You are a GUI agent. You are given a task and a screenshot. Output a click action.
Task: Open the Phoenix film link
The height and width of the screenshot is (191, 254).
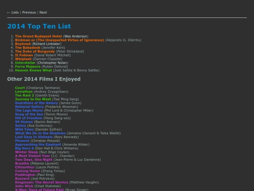click(x=22, y=141)
